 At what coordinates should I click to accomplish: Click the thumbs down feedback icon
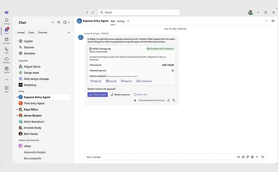(173, 100)
